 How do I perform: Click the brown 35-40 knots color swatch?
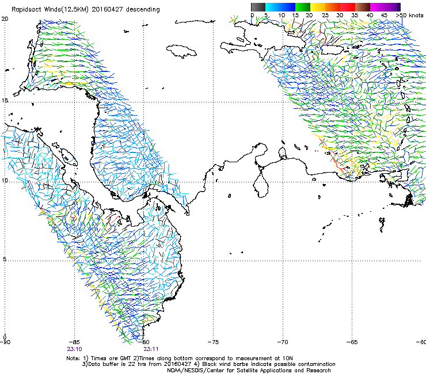363,7
